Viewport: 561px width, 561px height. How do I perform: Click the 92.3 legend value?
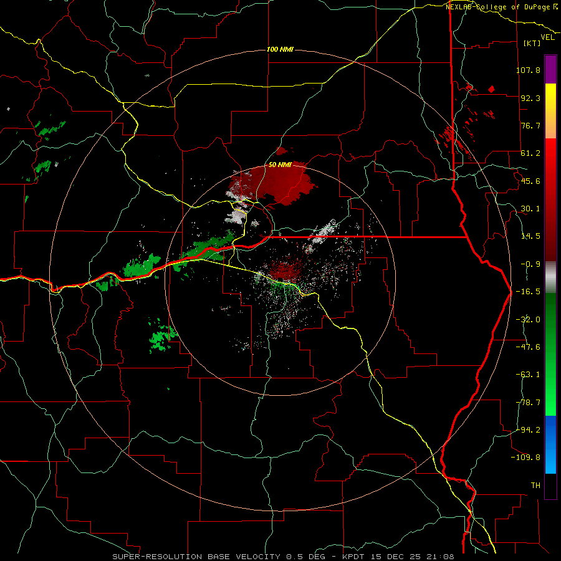pos(530,98)
